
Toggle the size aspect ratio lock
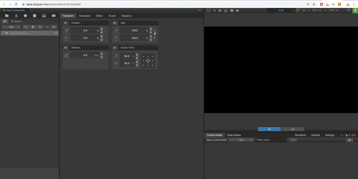coord(155,33)
